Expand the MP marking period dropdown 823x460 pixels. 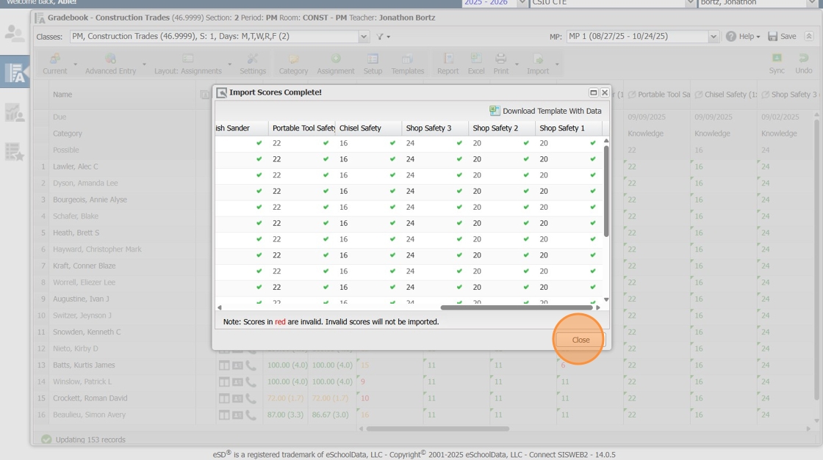pyautogui.click(x=713, y=37)
